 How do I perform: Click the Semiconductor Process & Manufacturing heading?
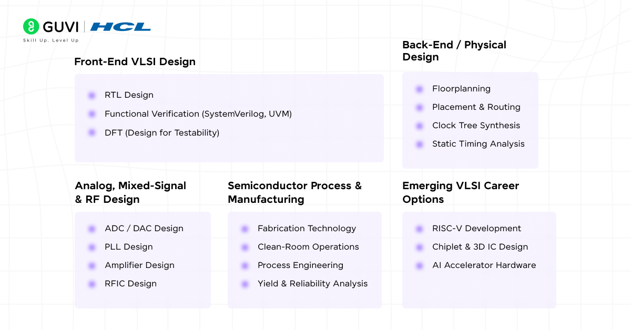click(x=294, y=192)
